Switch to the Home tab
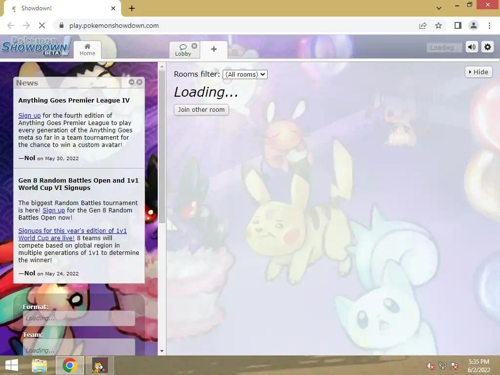500x375 pixels. point(87,50)
